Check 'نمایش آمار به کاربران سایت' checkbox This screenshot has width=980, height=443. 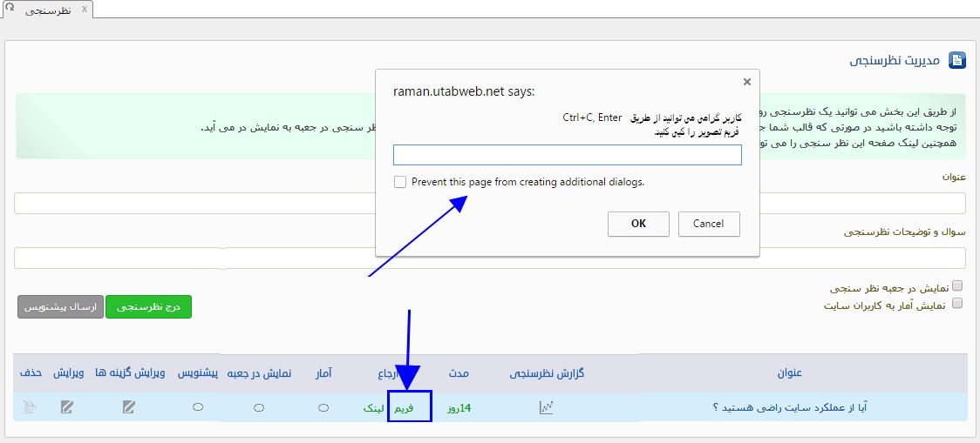957,304
